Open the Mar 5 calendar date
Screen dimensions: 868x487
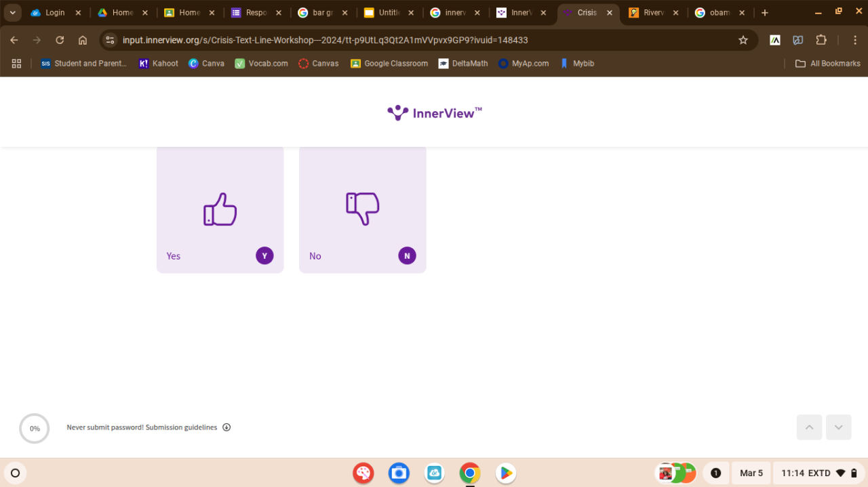click(751, 473)
